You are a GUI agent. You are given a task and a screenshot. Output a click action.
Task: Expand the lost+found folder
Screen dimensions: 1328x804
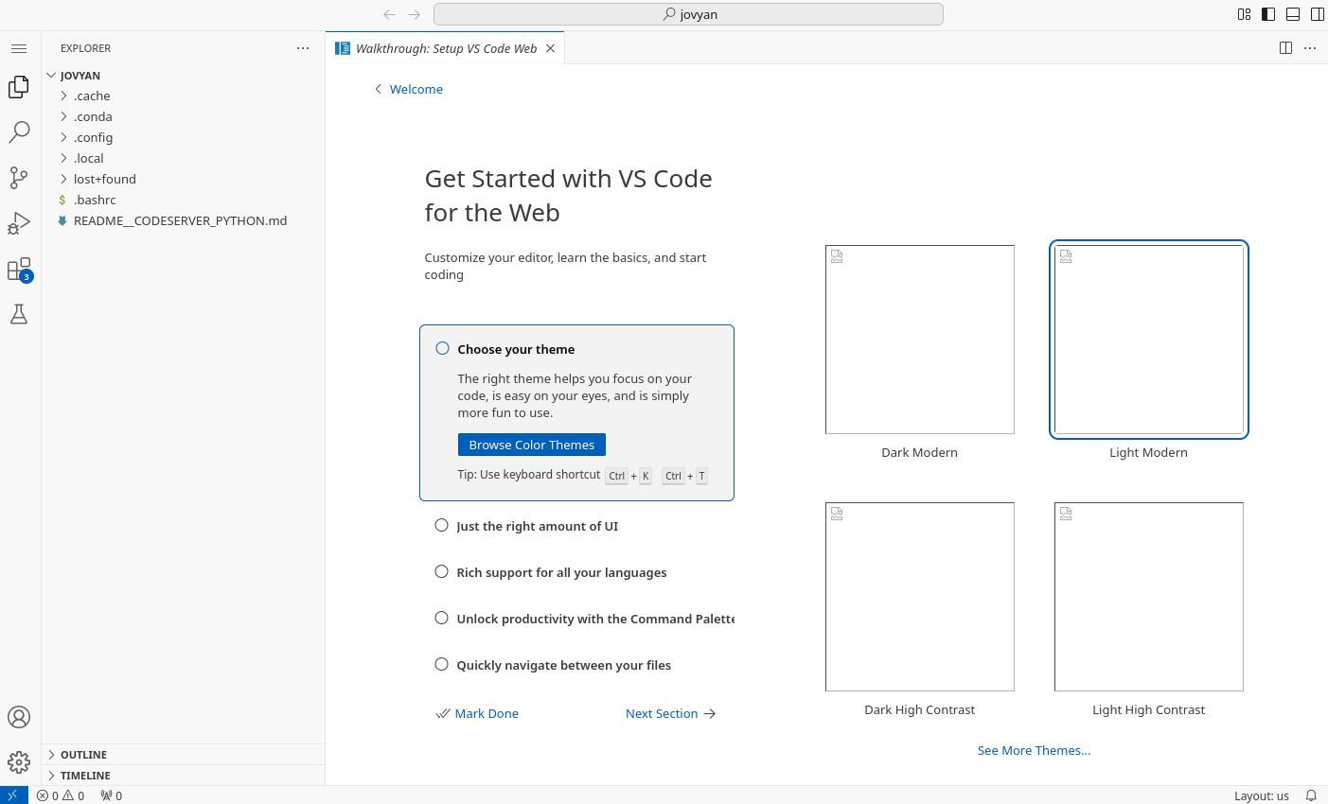click(183, 180)
